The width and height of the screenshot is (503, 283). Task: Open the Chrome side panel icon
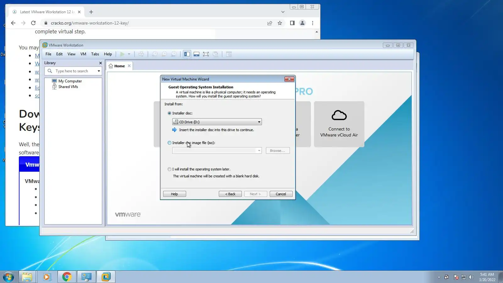click(292, 23)
